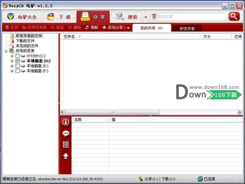The height and width of the screenshot is (184, 245).
Task: Click the 值 column header
Action: 175,120
